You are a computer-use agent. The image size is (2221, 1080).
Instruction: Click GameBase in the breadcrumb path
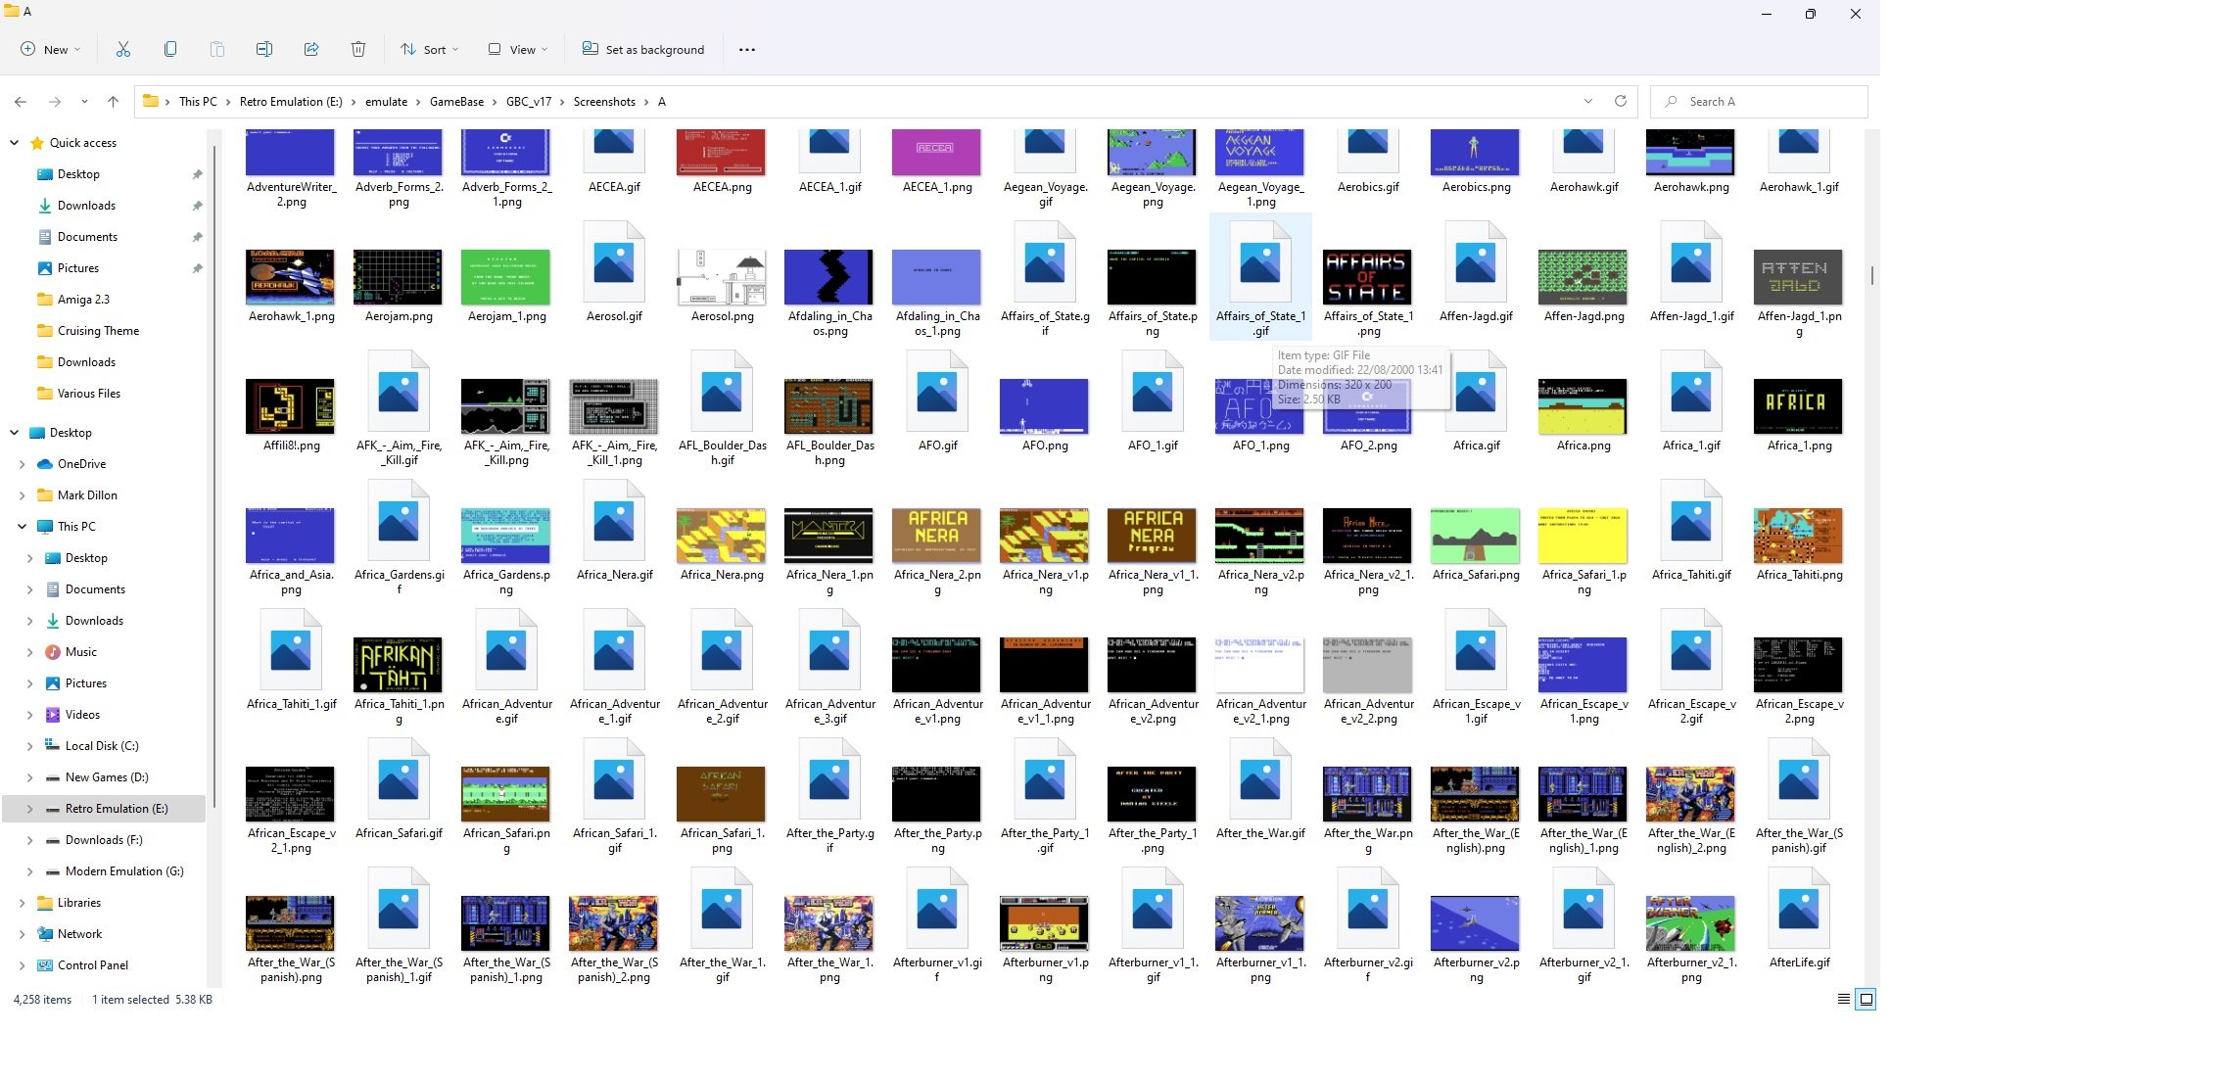tap(456, 102)
